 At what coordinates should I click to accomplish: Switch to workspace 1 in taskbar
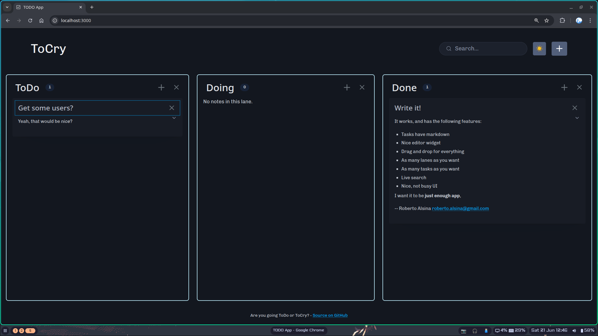(x=15, y=331)
